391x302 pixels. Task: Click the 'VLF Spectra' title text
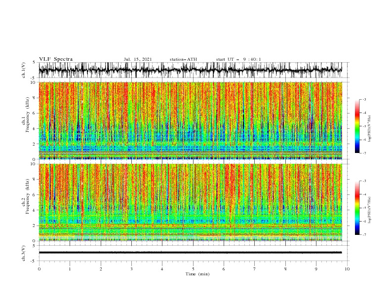[56, 59]
